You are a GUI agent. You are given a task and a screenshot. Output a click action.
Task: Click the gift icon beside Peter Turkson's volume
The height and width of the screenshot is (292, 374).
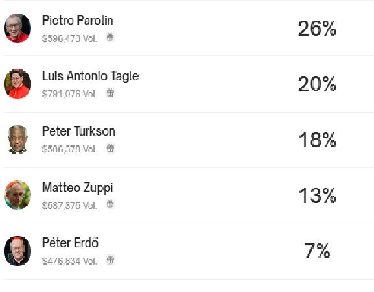point(110,148)
